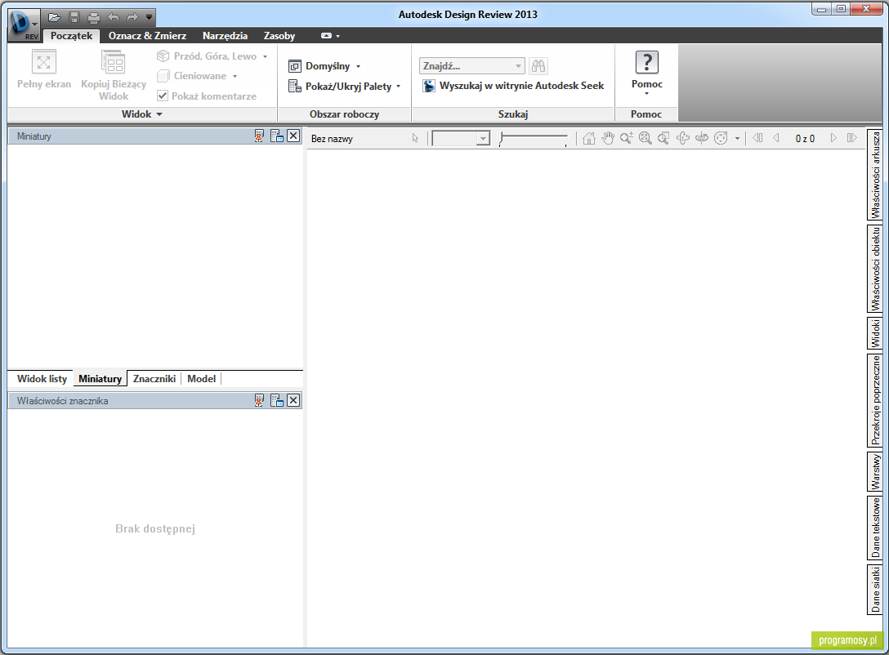Select the Zoom plus/minus tool
Viewport: 889px width, 655px height.
(627, 138)
